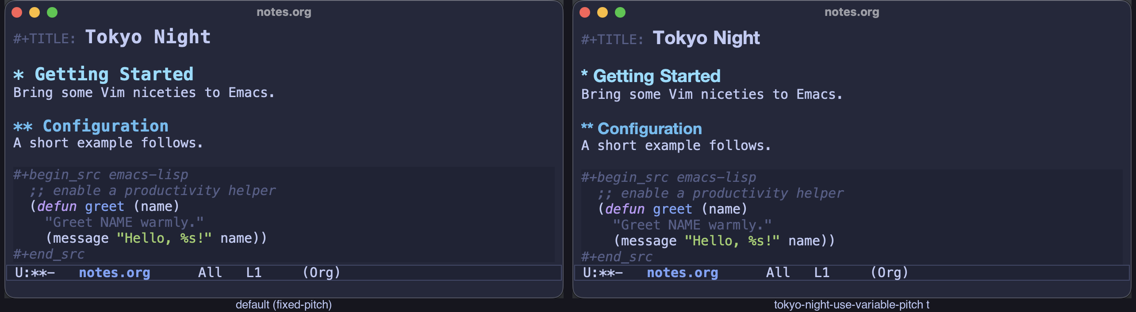1136x312 pixels.
Task: Click #+TITLE: keyword in left window
Action: (44, 39)
